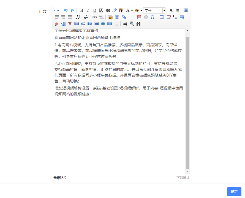Open the insert image dialog icon
The height and width of the screenshot is (198, 245).
110,17
